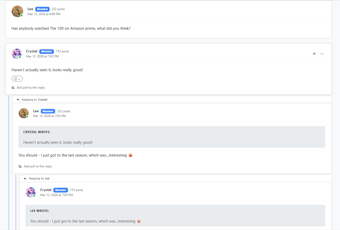Click Crystal's avatar on the 7:05 PM reply
The image size is (340, 230).
click(31, 192)
